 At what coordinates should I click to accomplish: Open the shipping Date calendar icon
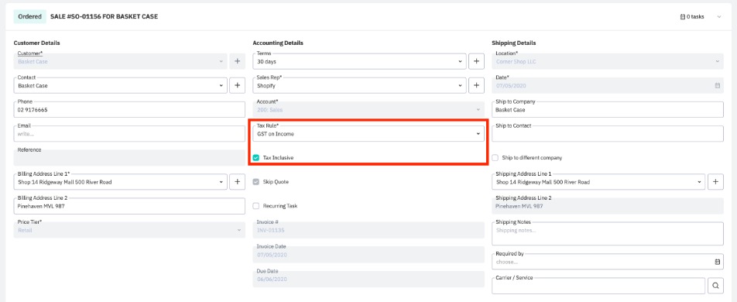point(717,86)
